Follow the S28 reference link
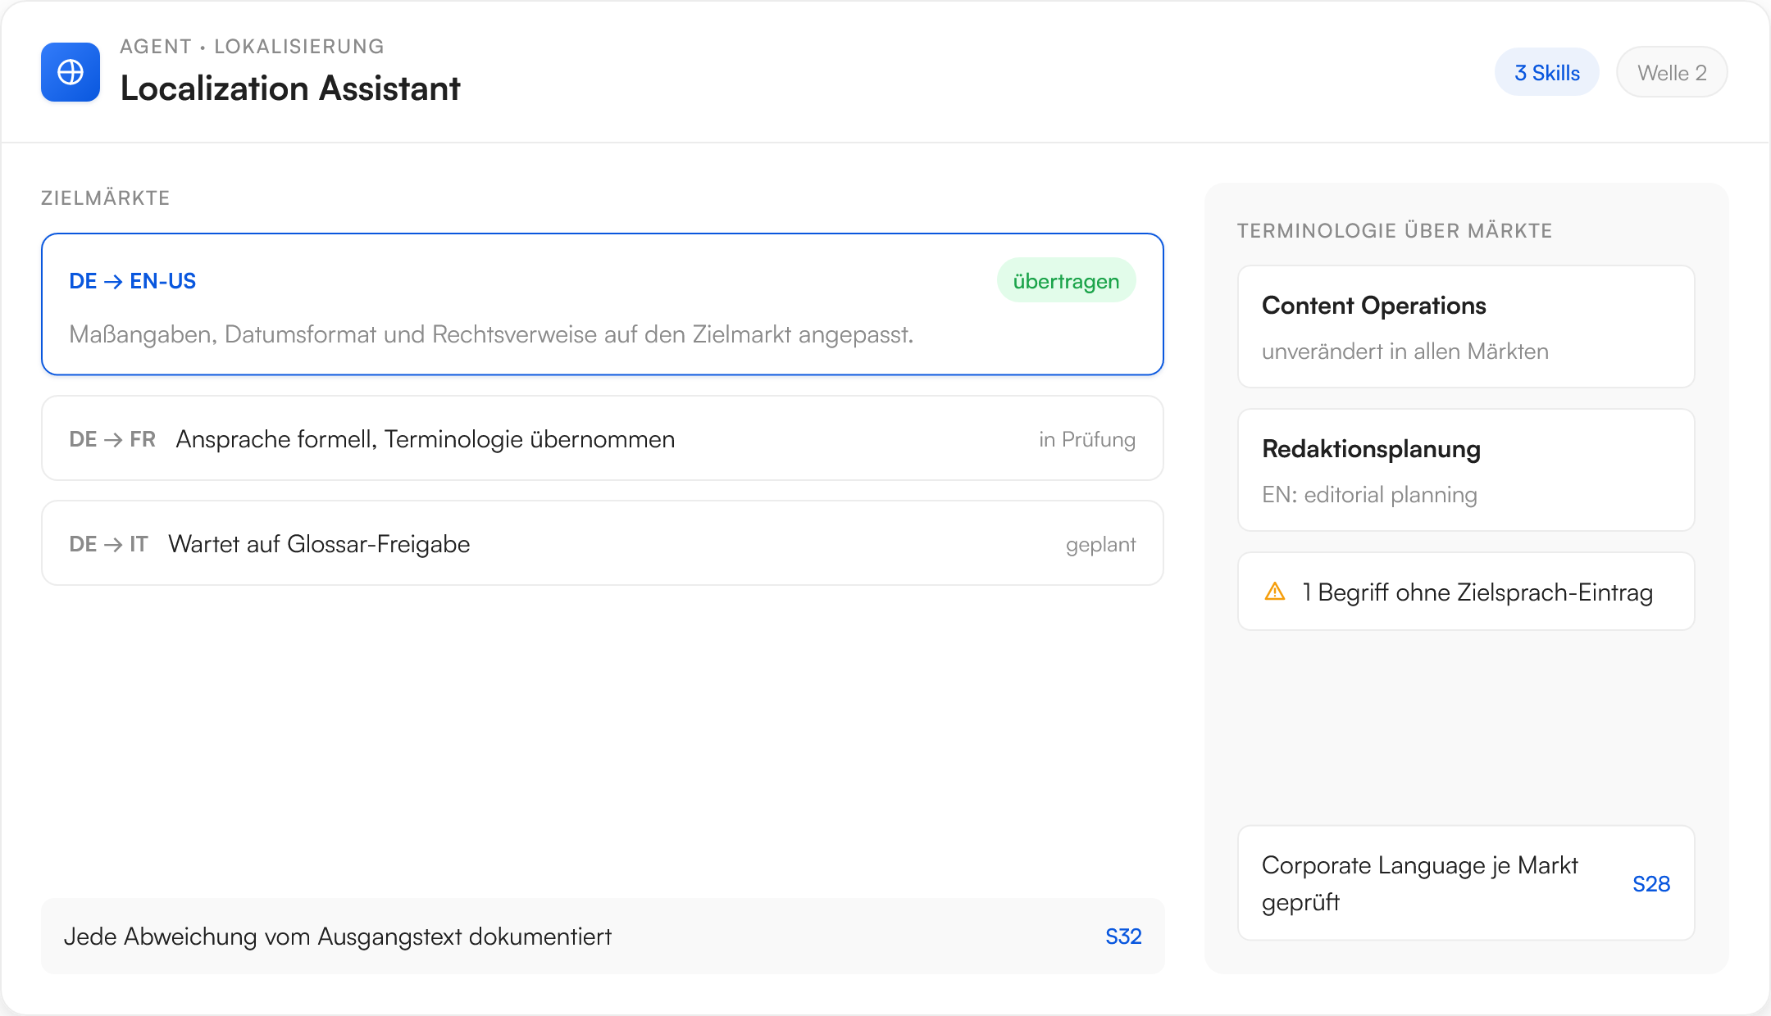 [x=1651, y=883]
